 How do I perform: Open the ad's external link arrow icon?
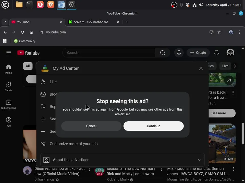click(229, 80)
